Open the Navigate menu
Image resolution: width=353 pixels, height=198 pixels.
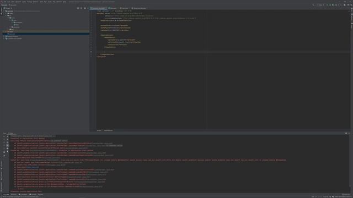pos(18,2)
